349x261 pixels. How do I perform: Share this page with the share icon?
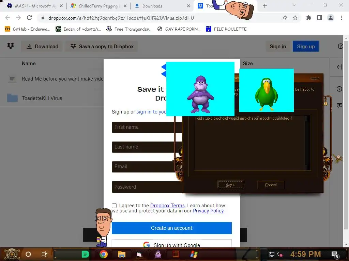pyautogui.click(x=284, y=18)
